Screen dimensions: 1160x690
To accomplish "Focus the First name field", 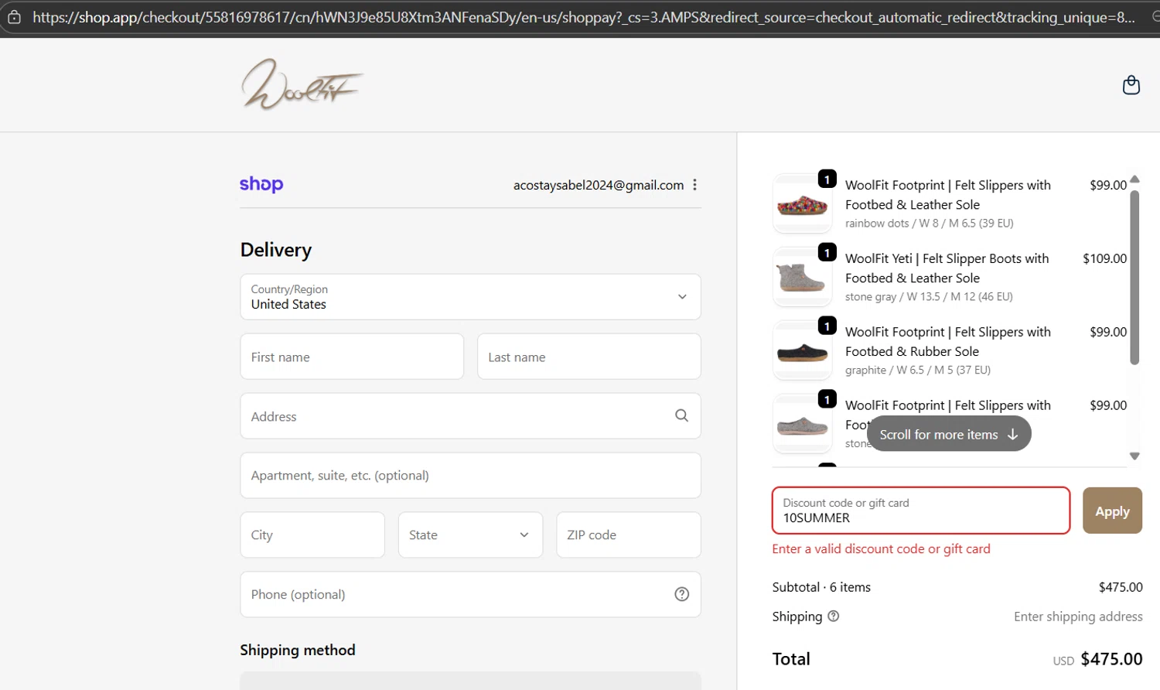I will [352, 357].
